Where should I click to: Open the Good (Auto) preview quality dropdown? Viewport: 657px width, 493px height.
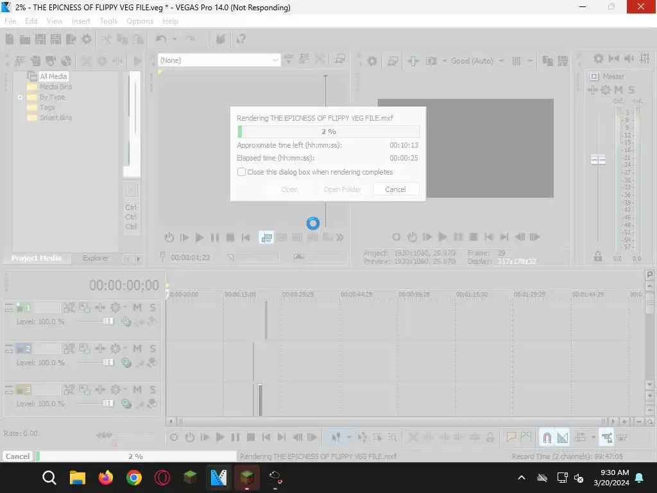(477, 61)
